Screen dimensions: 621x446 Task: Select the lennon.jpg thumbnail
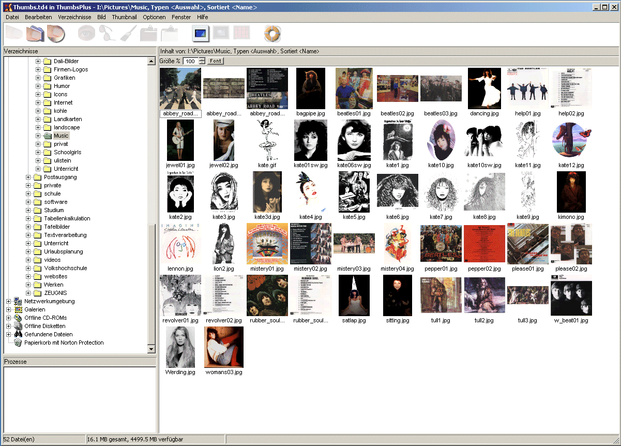click(x=180, y=244)
